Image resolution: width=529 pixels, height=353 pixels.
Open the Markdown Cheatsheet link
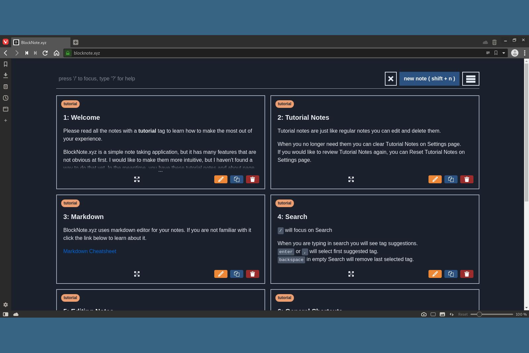point(90,251)
